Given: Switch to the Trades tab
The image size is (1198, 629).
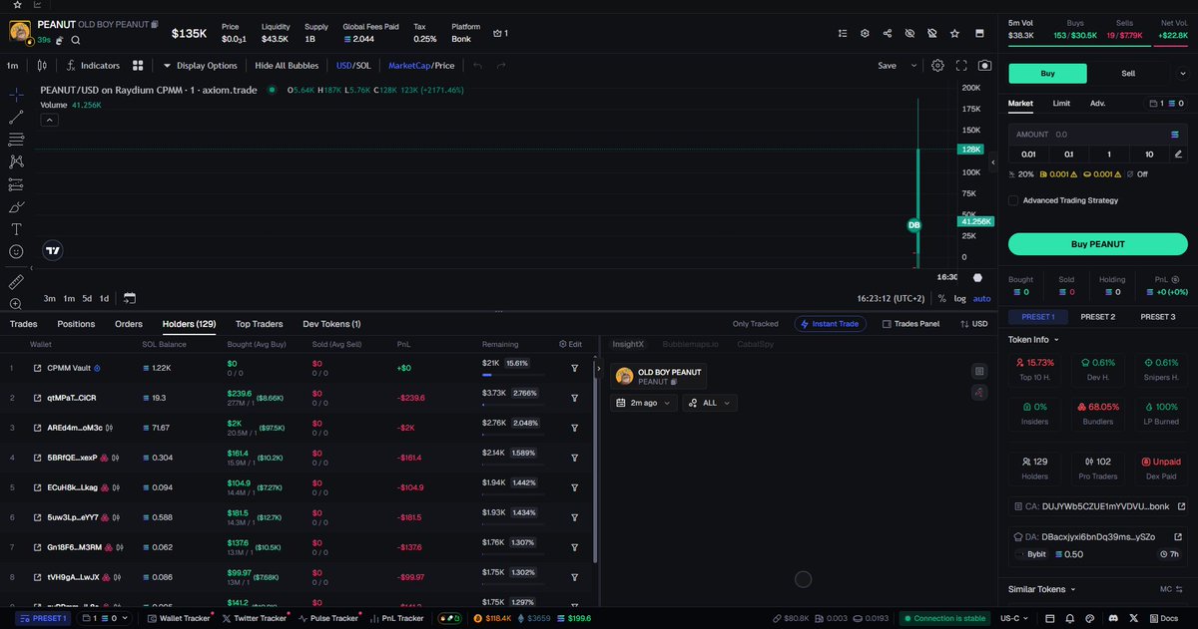Looking at the screenshot, I should tap(23, 324).
